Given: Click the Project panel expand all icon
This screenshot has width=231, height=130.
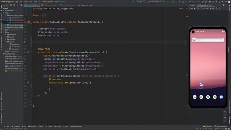Looking at the screenshot, I should click(14, 5).
